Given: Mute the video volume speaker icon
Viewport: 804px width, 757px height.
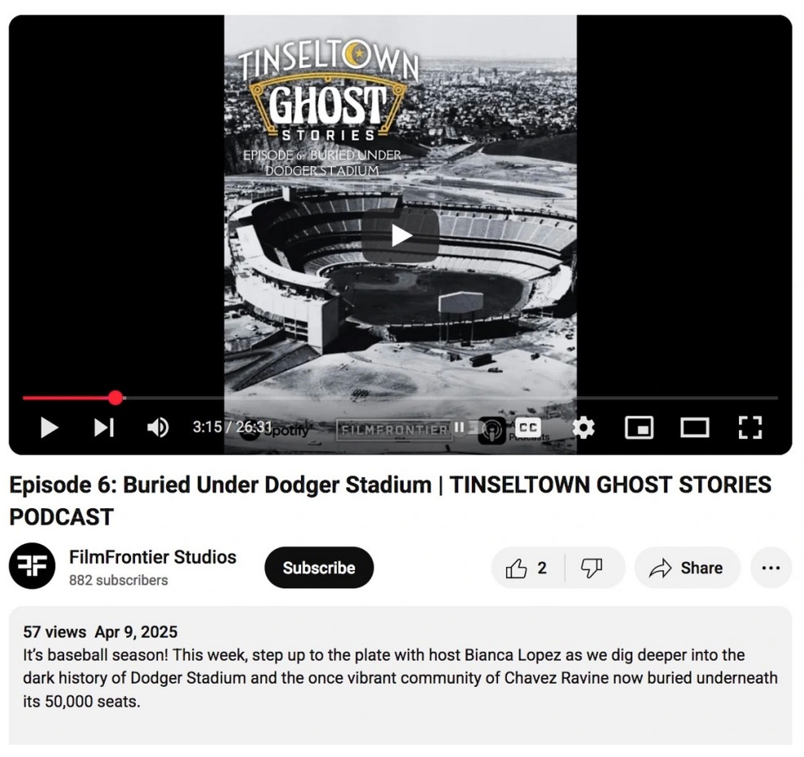Looking at the screenshot, I should pos(158,428).
